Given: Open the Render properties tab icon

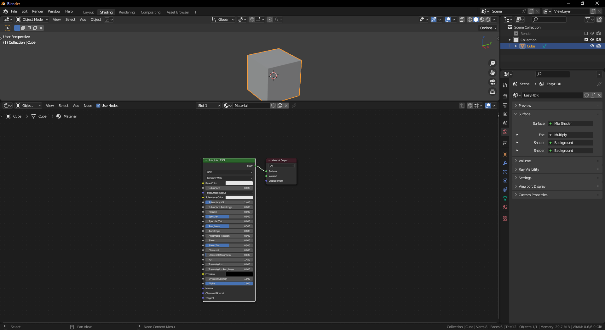Looking at the screenshot, I should pyautogui.click(x=505, y=96).
